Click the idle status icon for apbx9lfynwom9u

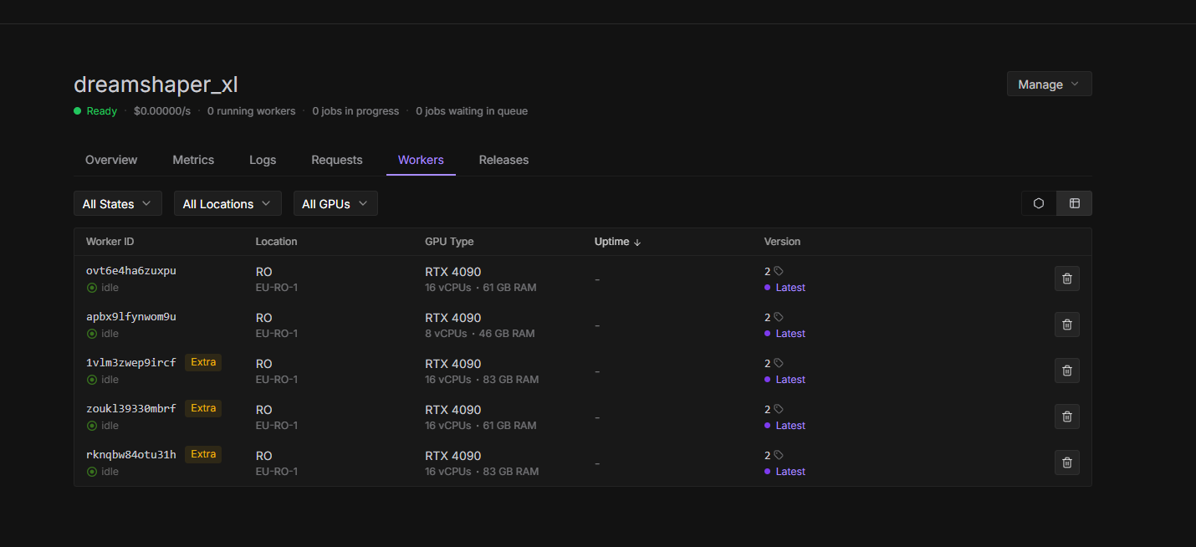coord(92,334)
